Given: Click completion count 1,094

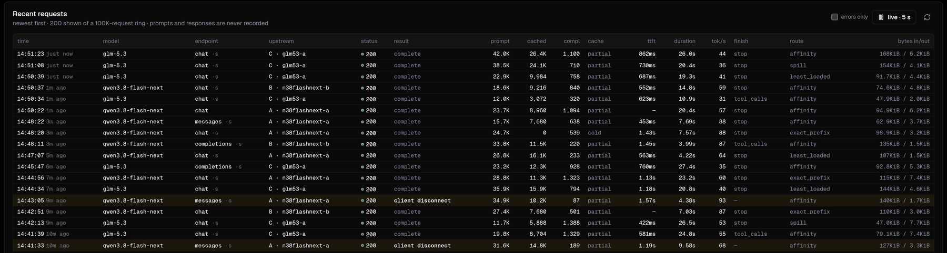Looking at the screenshot, I should click(x=571, y=111).
